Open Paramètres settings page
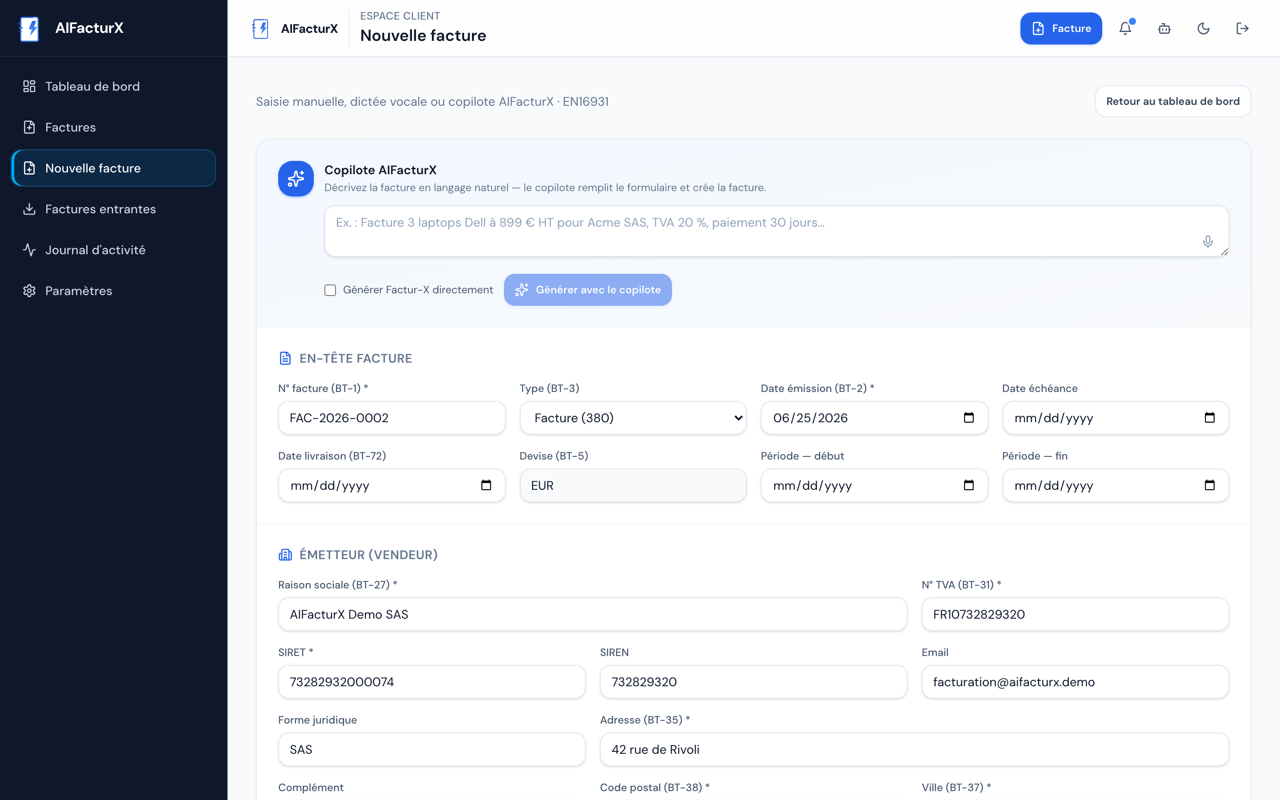 pos(114,291)
